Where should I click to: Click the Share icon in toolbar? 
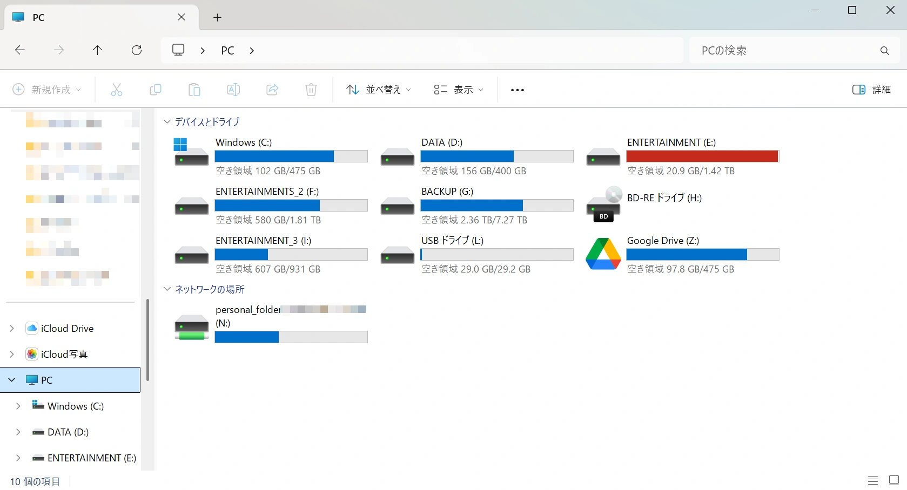pos(272,90)
